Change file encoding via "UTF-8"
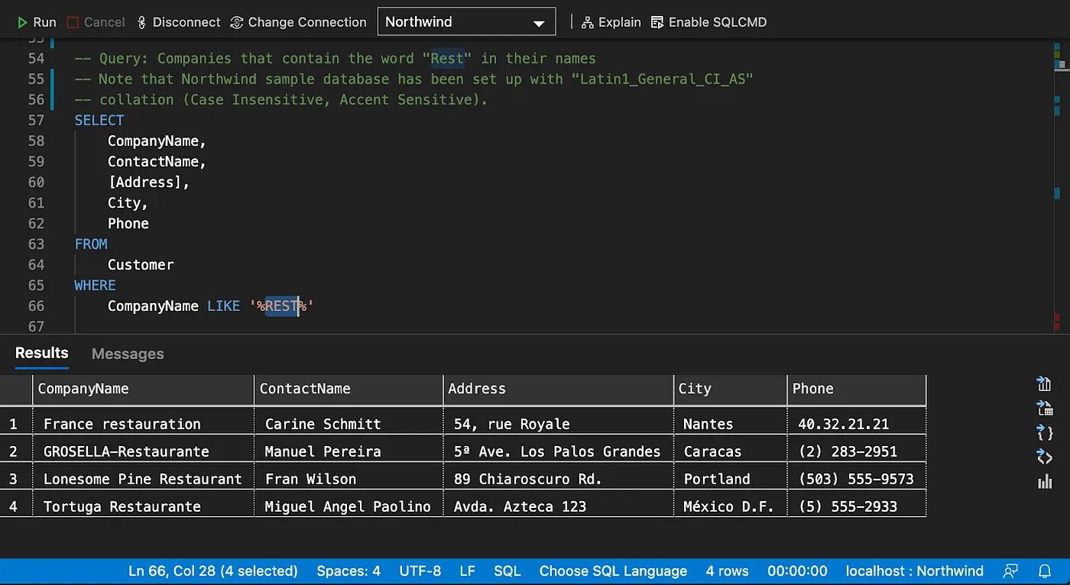This screenshot has height=585, width=1070. 420,571
